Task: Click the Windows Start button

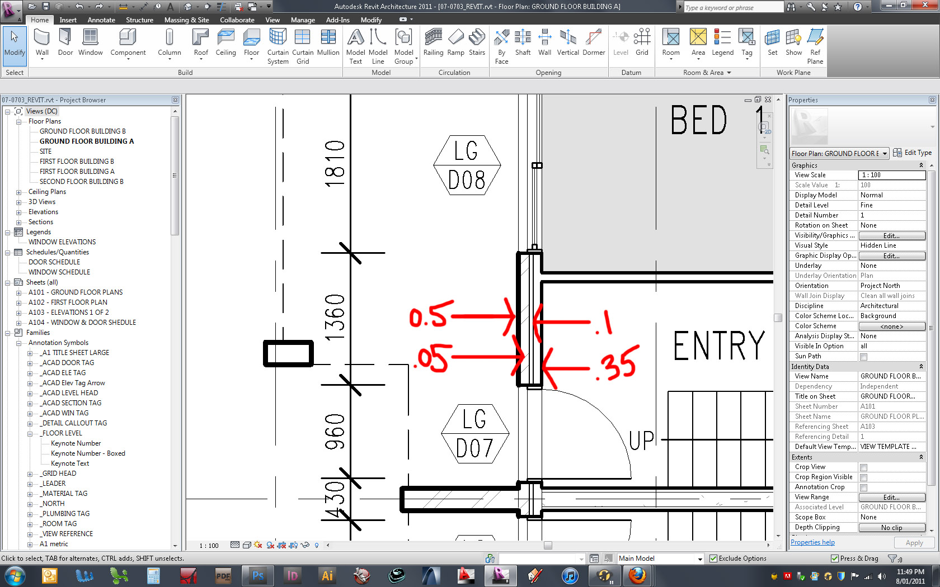Action: click(x=15, y=575)
